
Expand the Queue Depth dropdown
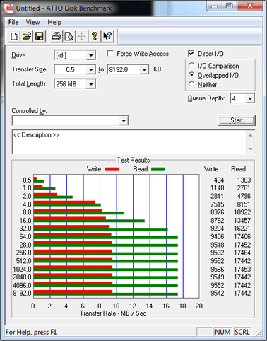250,98
